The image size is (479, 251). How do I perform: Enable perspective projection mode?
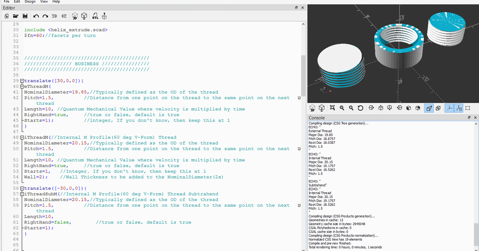[x=429, y=108]
